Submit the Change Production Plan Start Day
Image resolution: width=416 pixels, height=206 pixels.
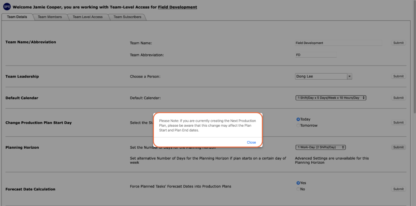point(398,122)
